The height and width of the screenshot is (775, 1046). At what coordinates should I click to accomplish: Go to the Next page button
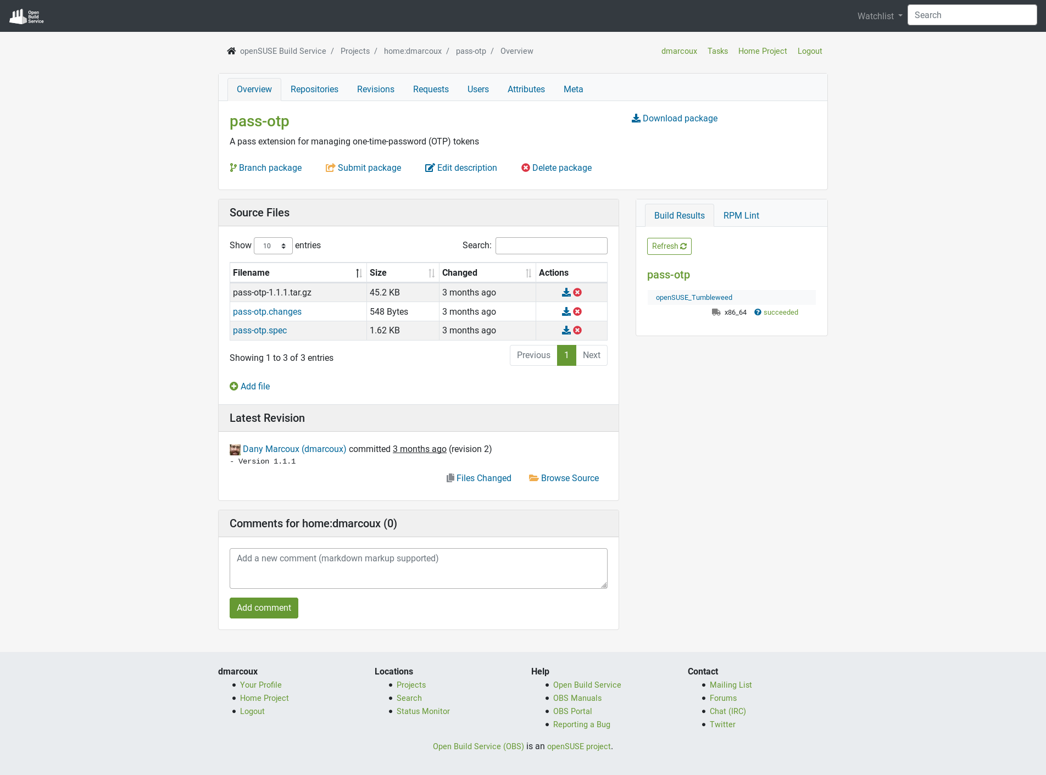(592, 355)
